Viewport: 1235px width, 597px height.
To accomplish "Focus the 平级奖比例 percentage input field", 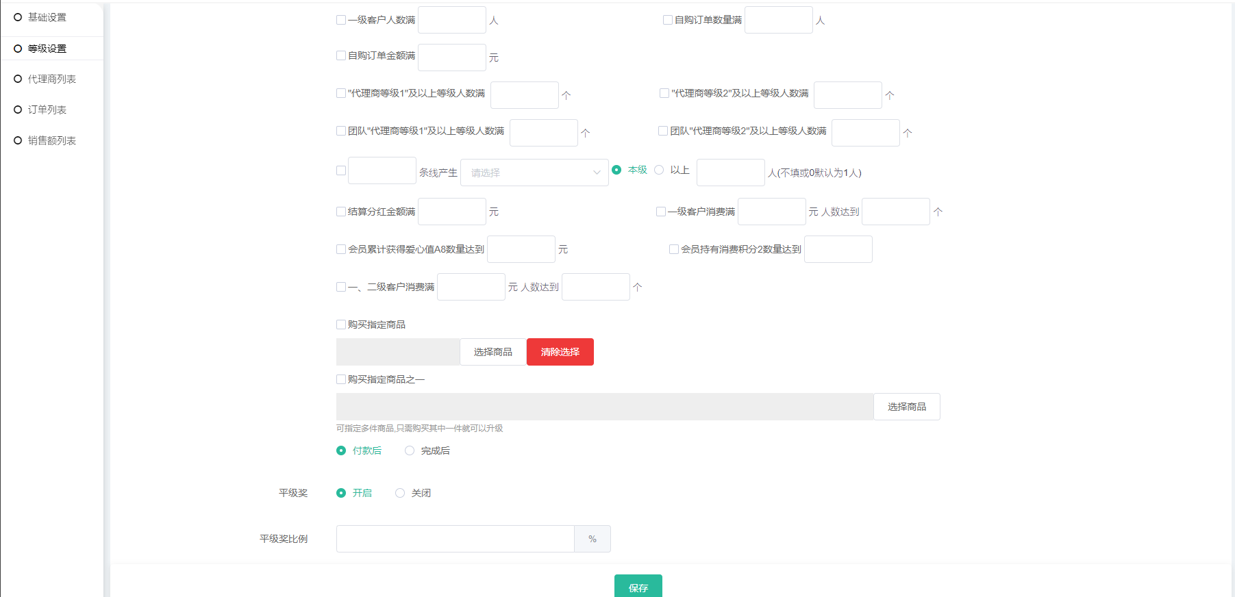I will [455, 539].
